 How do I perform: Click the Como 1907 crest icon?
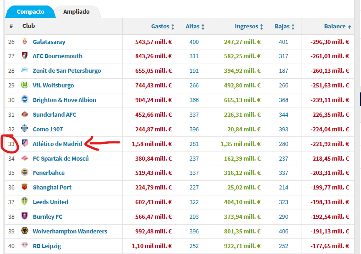(x=25, y=129)
